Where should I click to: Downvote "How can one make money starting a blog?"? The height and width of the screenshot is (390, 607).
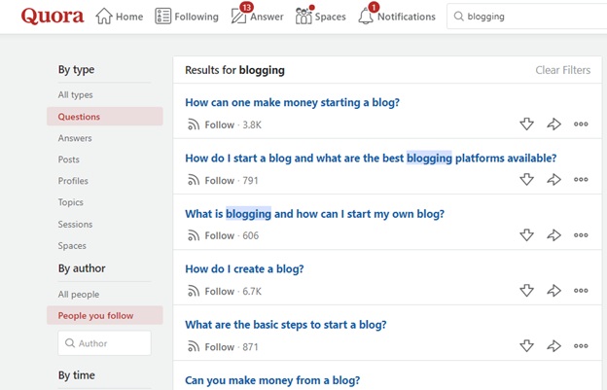coord(526,124)
